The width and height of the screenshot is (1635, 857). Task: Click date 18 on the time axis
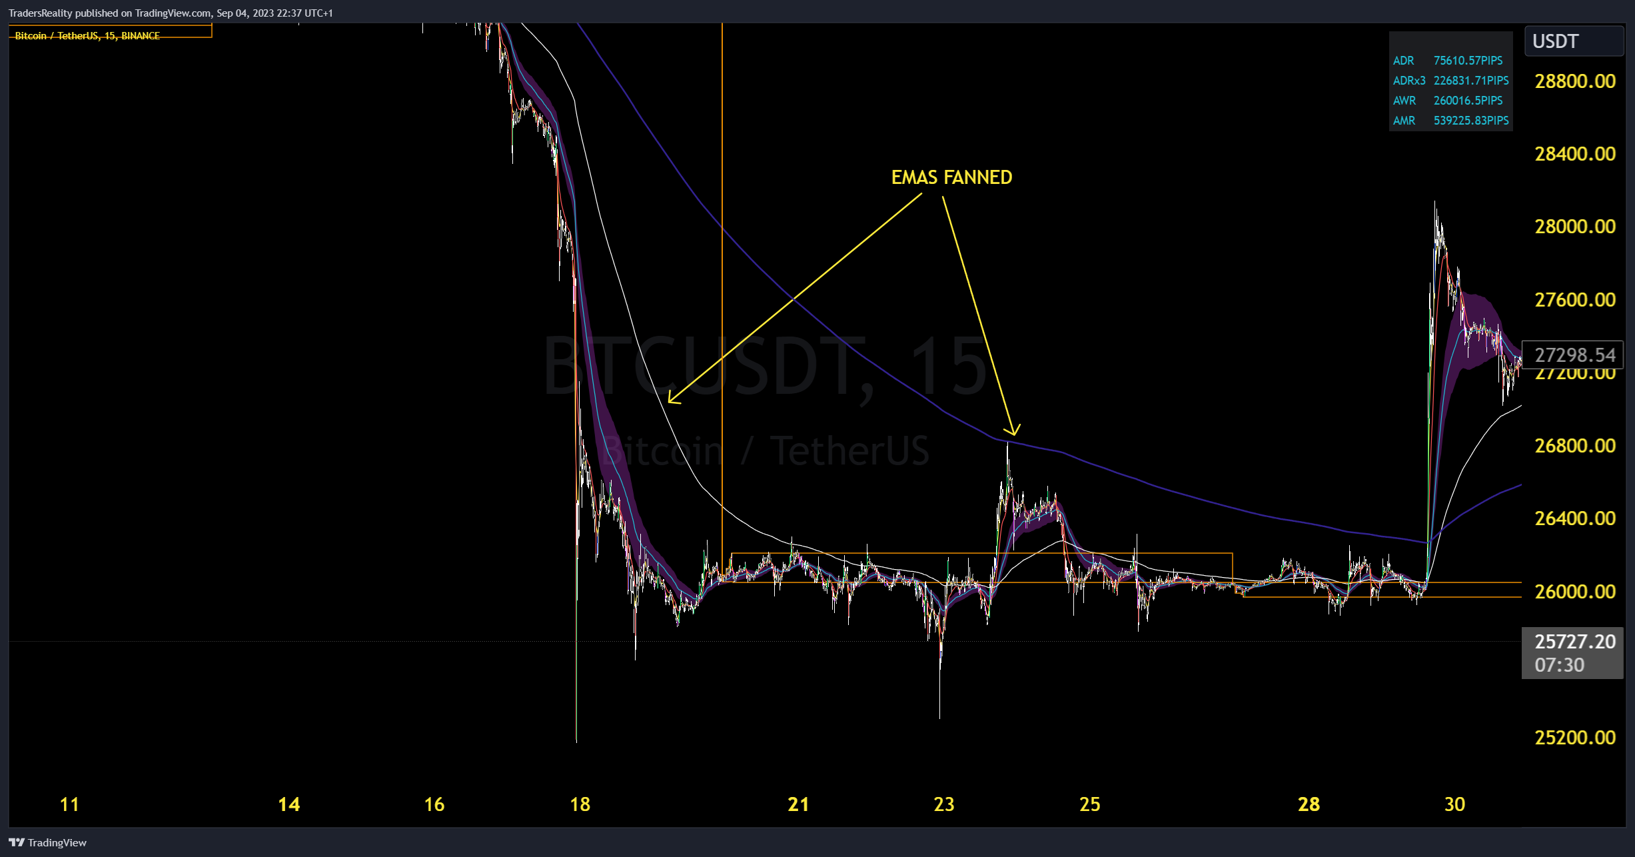click(580, 804)
